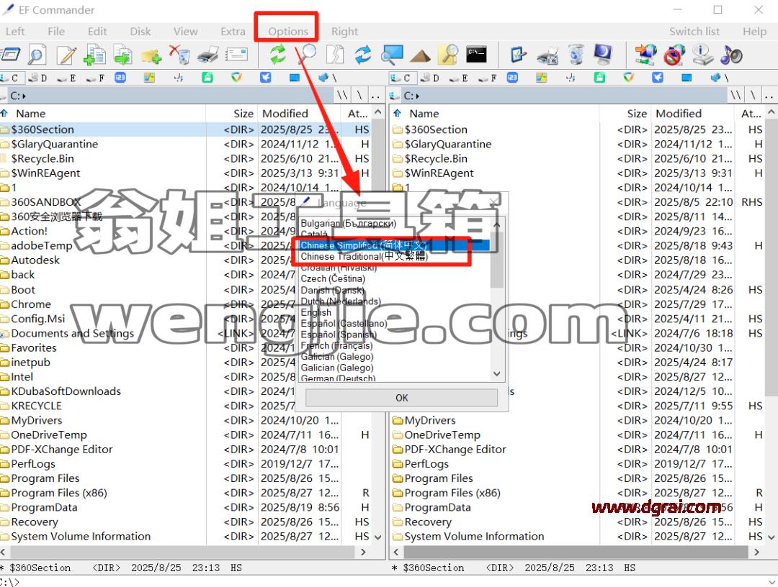Create a new folder via toolbar icon
Screen dimensions: 778x587
point(151,55)
